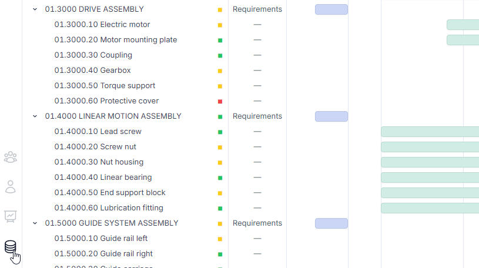Select the 01.4000.40 Linear bearing item
Screen dimensions: 479x268
(103, 177)
